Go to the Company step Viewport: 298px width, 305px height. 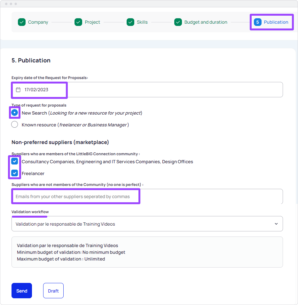pyautogui.click(x=38, y=22)
